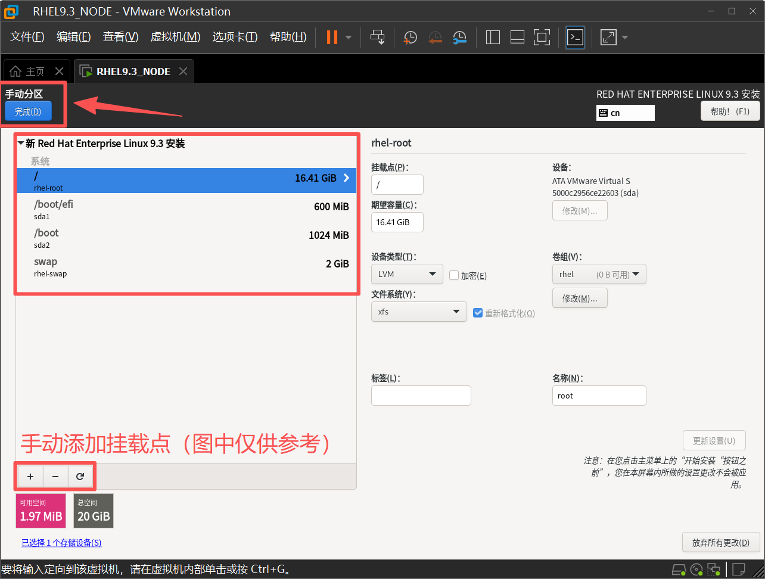The height and width of the screenshot is (579, 765).
Task: Remove mount point with minus button
Action: point(55,477)
